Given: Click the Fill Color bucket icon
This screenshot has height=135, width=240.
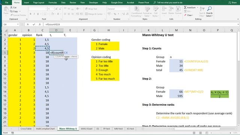Looking at the screenshot, I should tap(52, 14).
